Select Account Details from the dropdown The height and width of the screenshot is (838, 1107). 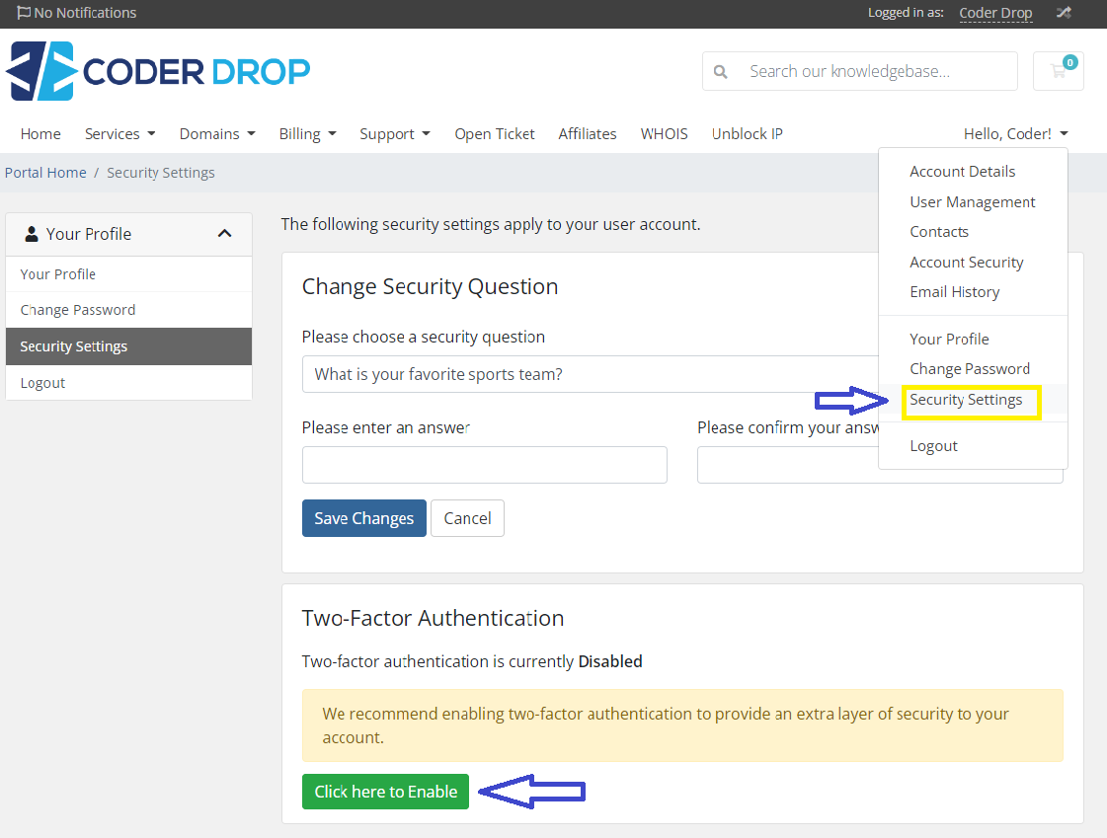(962, 172)
